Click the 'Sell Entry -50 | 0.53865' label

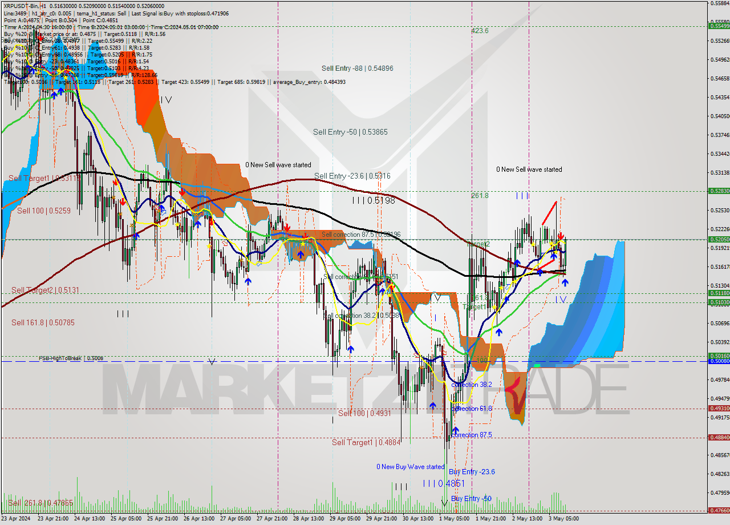pos(350,132)
